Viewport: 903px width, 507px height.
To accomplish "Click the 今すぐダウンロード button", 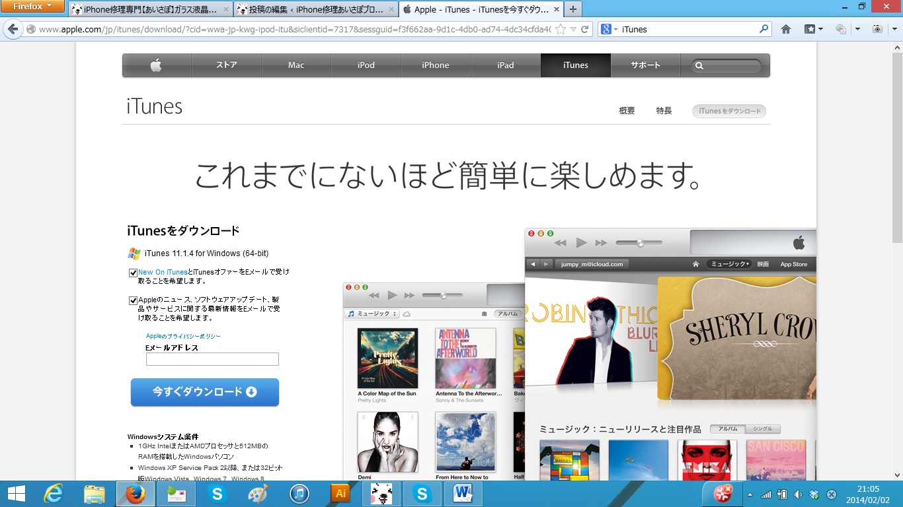I will click(x=205, y=392).
